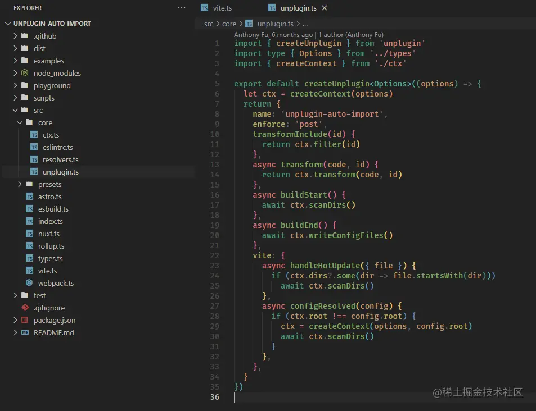The width and height of the screenshot is (536, 411).
Task: Collapse the src folder chevron
Action: [x=15, y=110]
